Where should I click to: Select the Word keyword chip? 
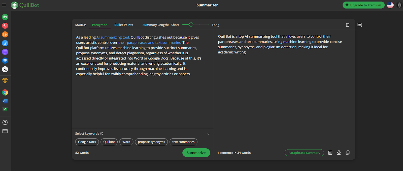point(126,142)
